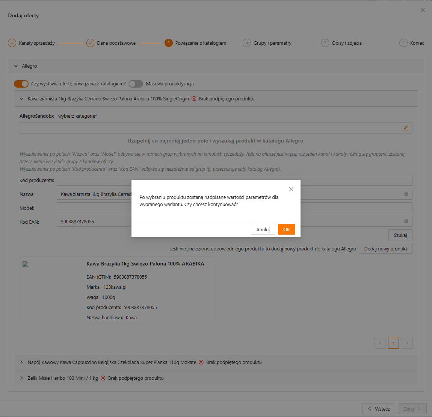Click the step 3 circle icon

tap(169, 43)
